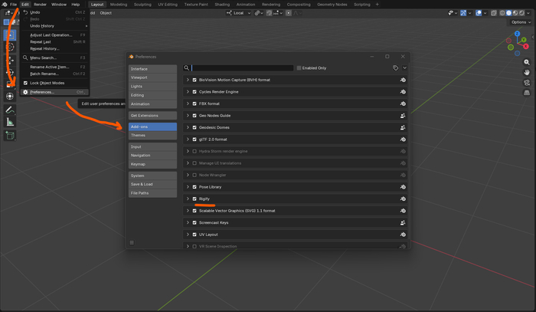Expand the Rigify add-on details

click(x=188, y=199)
